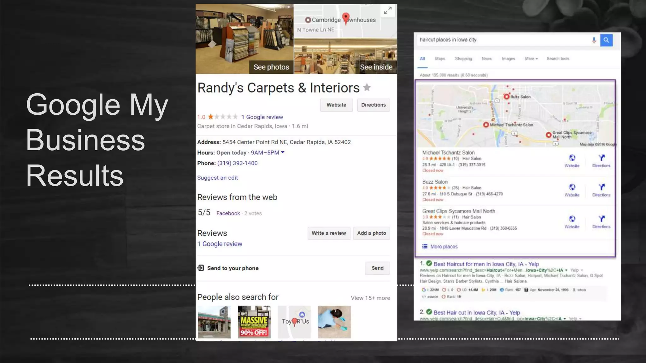Click More places link
The height and width of the screenshot is (363, 646).
444,246
